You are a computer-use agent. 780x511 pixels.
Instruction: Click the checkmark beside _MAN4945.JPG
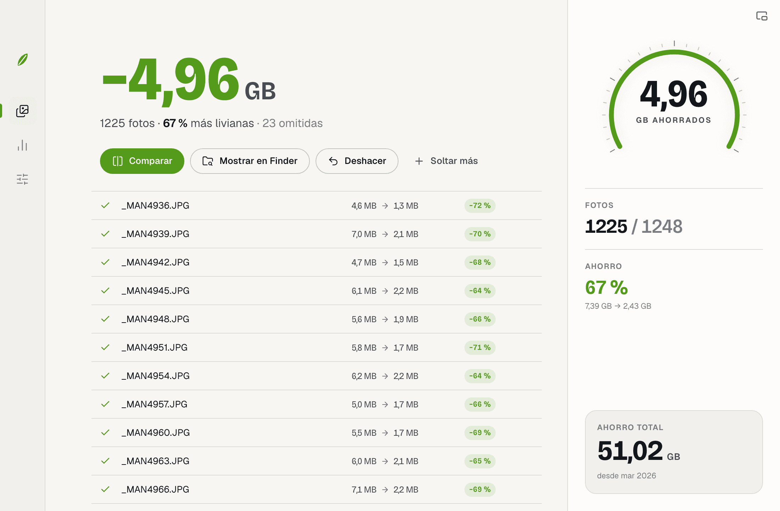(105, 291)
